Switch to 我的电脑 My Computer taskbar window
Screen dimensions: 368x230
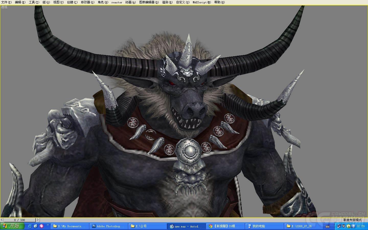[264, 226]
